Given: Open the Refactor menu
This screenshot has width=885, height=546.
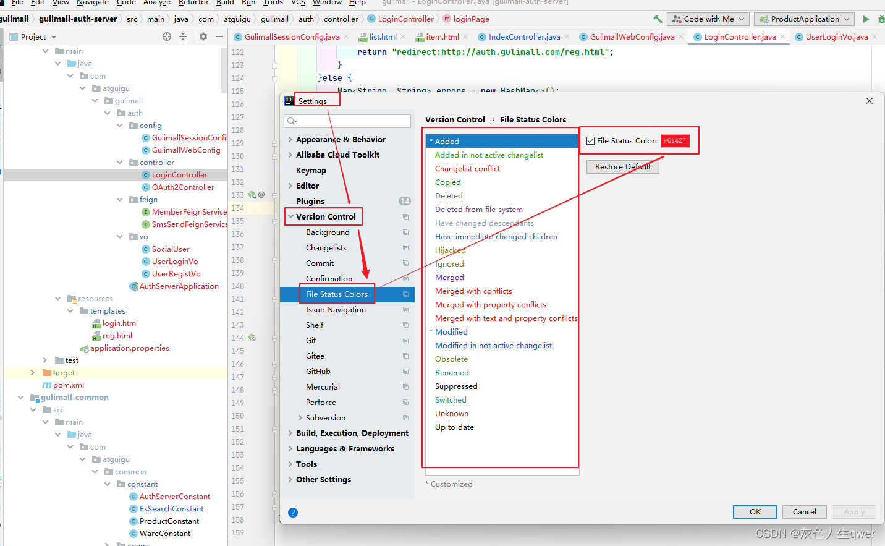Looking at the screenshot, I should tap(193, 2).
